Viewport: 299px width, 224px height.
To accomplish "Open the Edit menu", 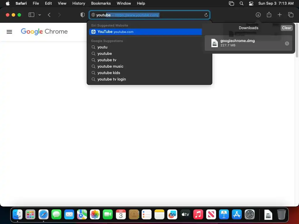I will (48, 3).
